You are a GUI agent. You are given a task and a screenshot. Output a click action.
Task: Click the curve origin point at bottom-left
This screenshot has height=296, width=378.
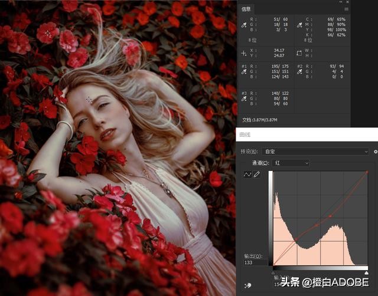coord(273,265)
